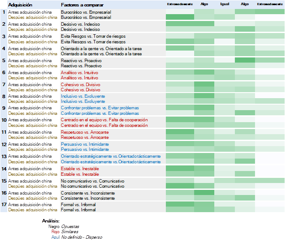This screenshot has width=285, height=240.
Task: Select row number 1
Action: click(3, 12)
